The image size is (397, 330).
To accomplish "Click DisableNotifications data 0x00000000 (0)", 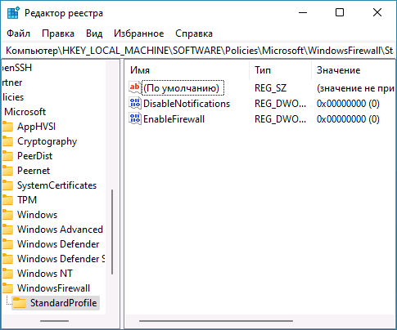I will [x=348, y=104].
